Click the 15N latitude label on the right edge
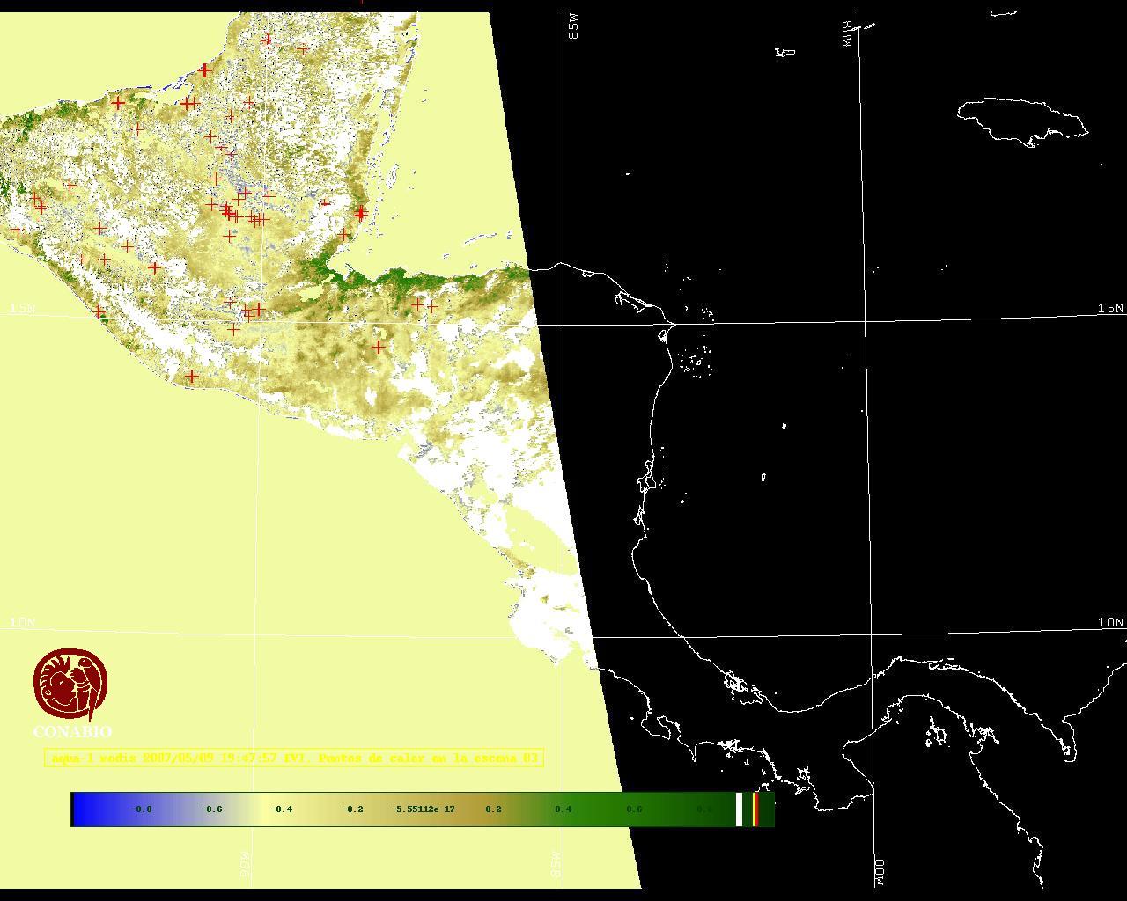 point(1110,308)
